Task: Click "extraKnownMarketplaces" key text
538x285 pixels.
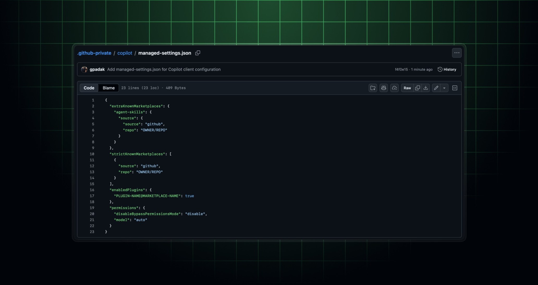Action: 136,106
